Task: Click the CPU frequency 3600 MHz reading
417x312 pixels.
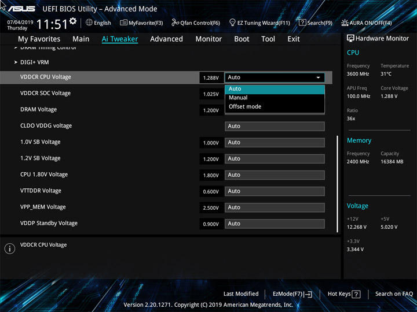Action: pos(358,74)
